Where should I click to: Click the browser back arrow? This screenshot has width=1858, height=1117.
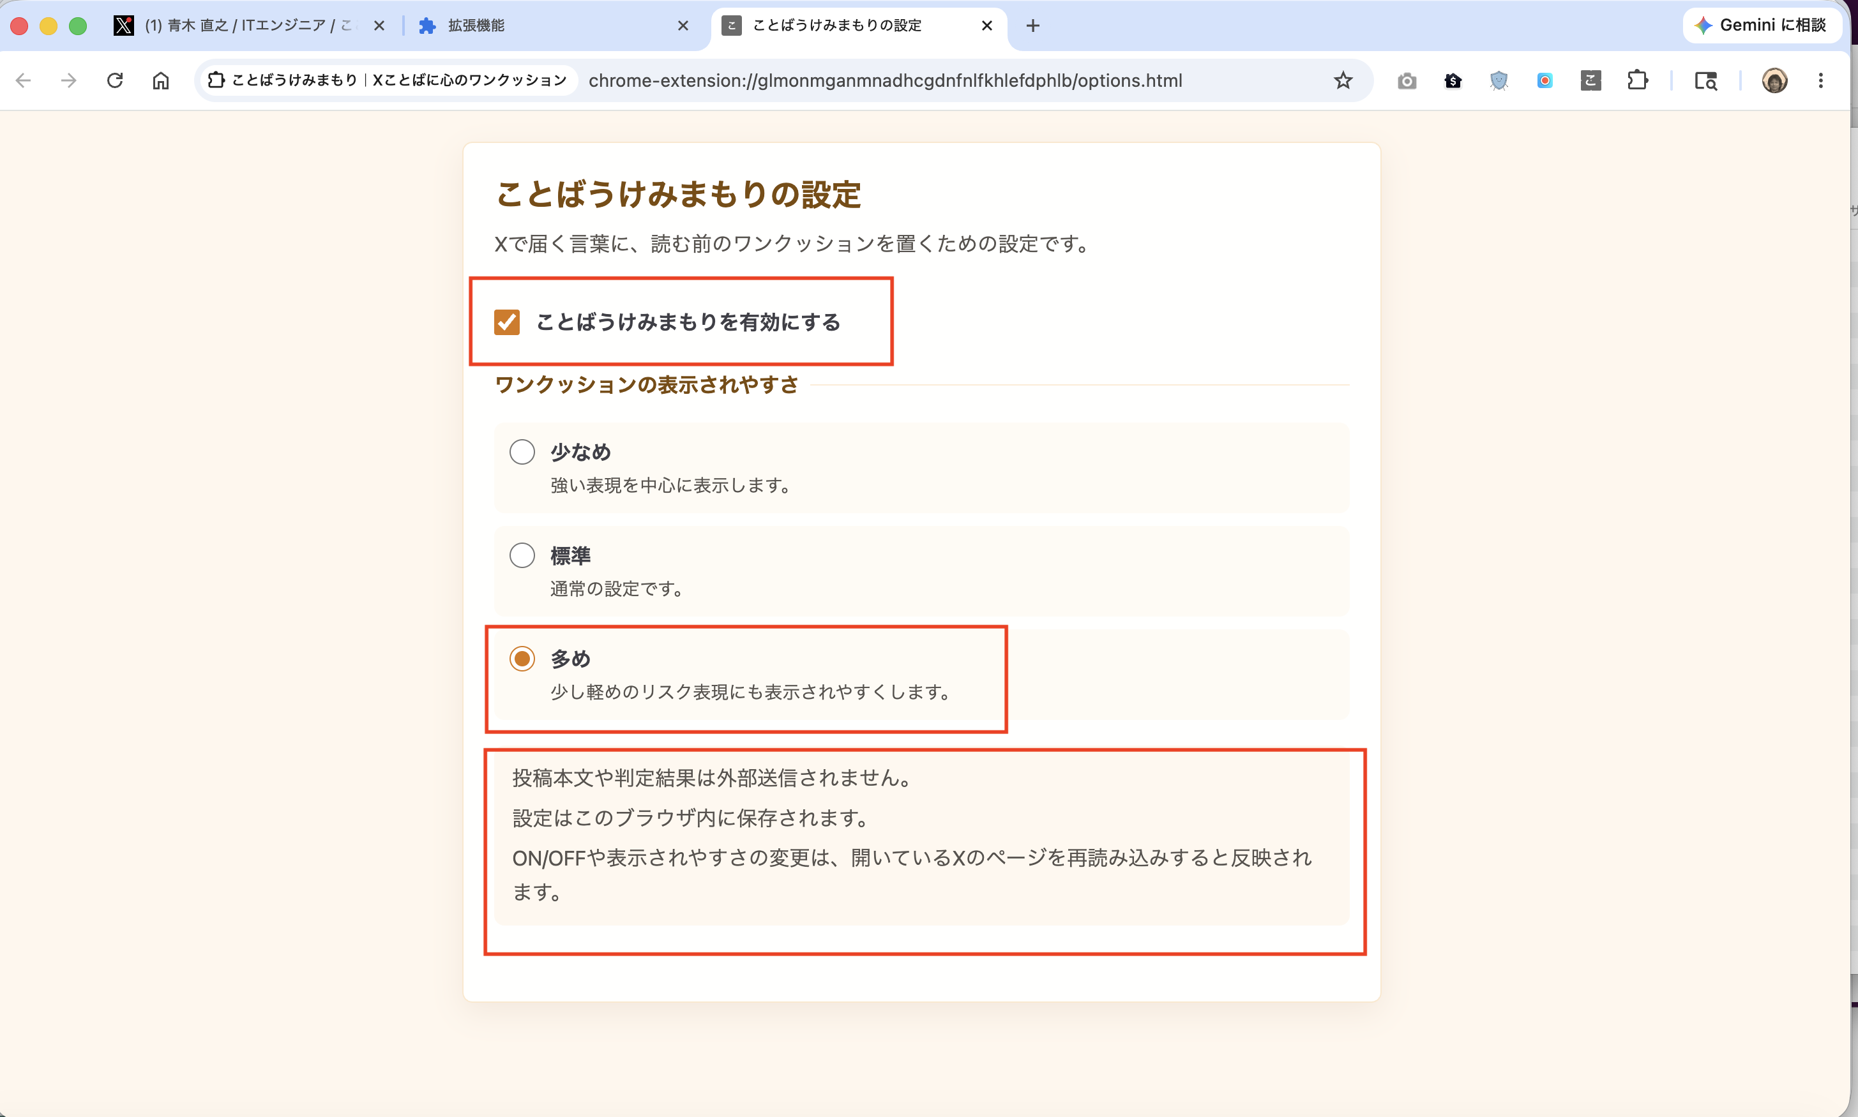24,80
